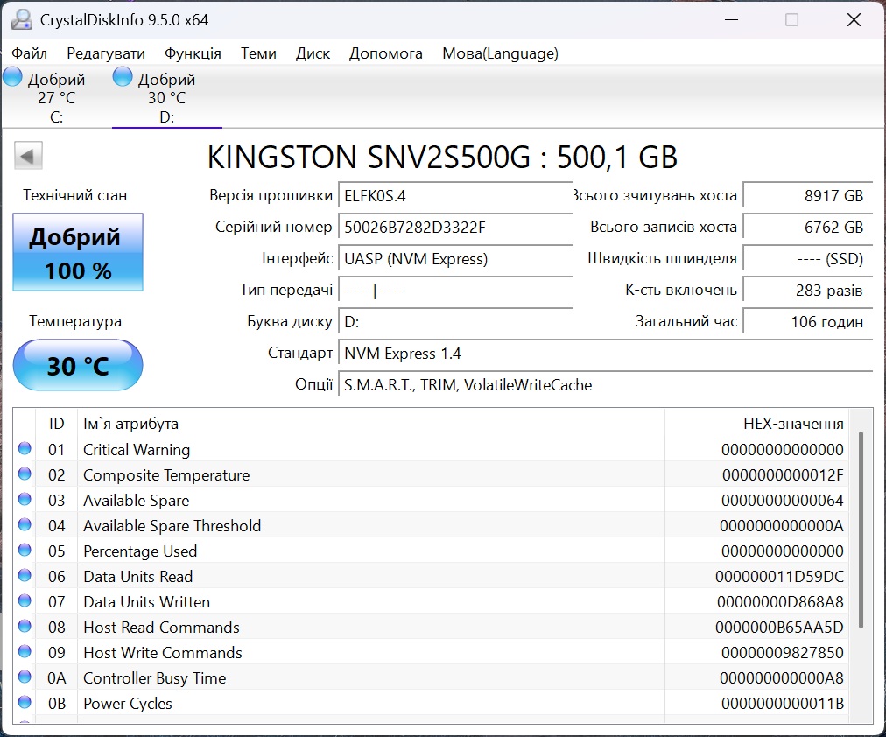This screenshot has height=737, width=886.
Task: Click power on hours value 106 годин
Action: [x=808, y=322]
